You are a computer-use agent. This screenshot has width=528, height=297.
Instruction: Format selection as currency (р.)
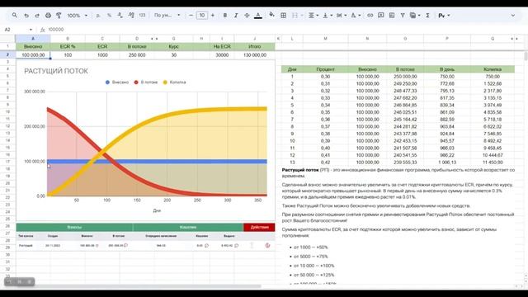tap(98, 16)
